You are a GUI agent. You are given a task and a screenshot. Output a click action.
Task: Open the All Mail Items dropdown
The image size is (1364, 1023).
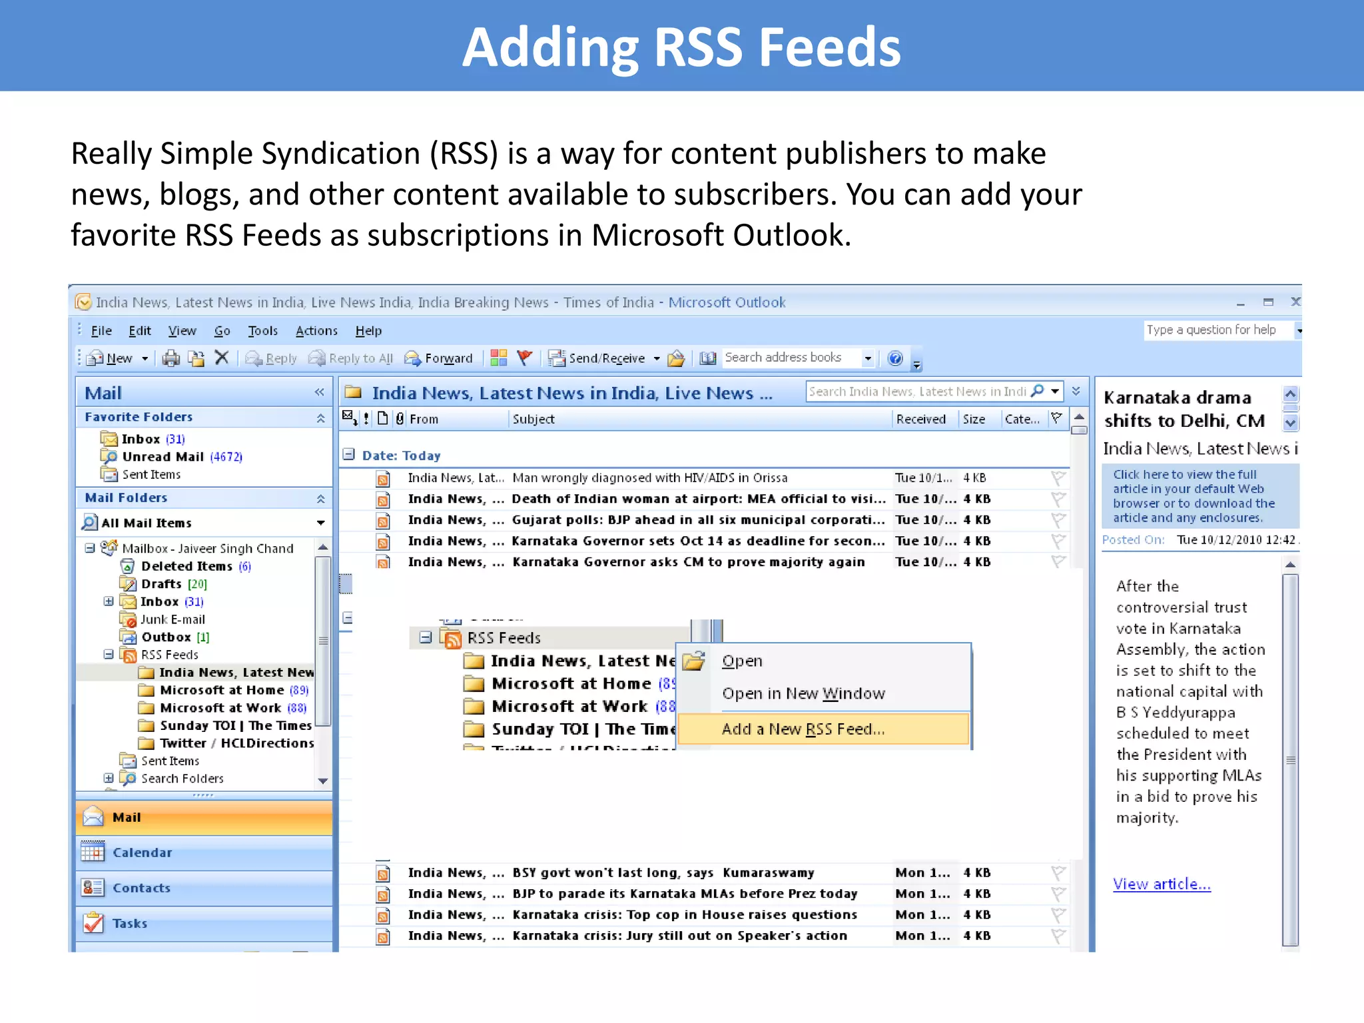(x=321, y=523)
